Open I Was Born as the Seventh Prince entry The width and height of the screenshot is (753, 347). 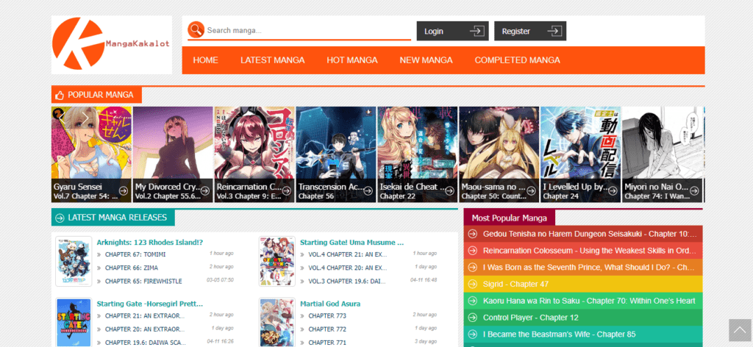[589, 268]
